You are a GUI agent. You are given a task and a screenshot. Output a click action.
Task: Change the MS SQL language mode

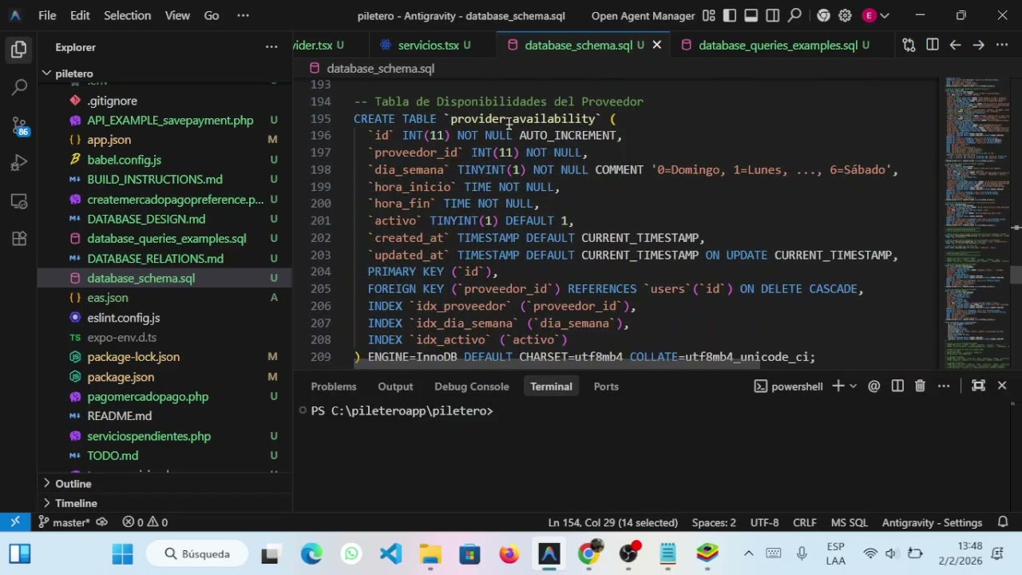point(849,522)
